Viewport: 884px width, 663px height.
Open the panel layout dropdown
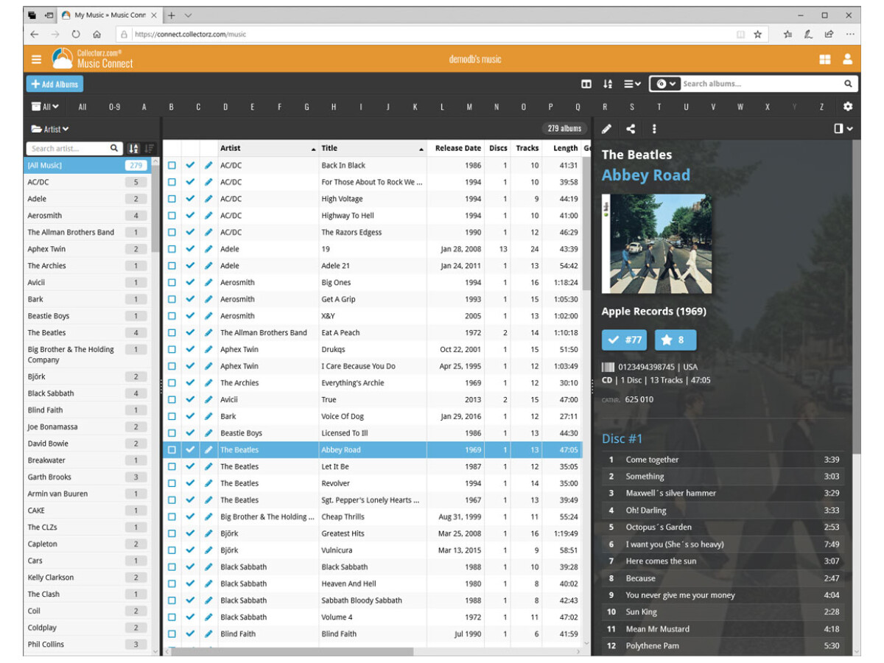[843, 129]
